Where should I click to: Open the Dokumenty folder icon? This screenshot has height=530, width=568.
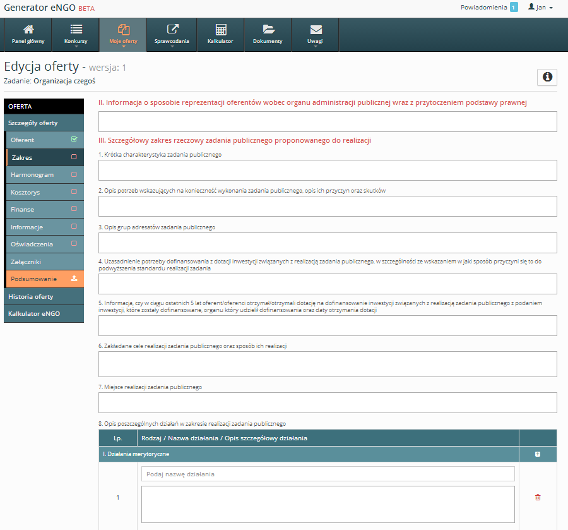(x=268, y=29)
